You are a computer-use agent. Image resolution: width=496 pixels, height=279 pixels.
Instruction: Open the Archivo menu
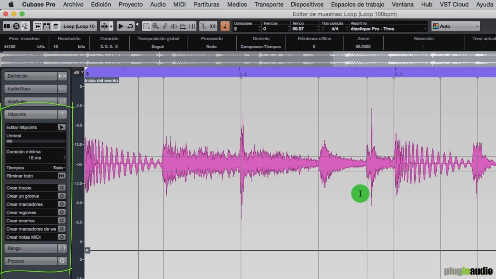point(73,5)
